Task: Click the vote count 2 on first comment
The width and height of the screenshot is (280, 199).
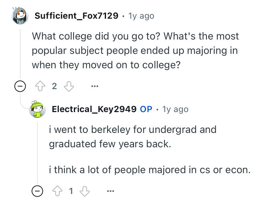Action: pyautogui.click(x=55, y=86)
